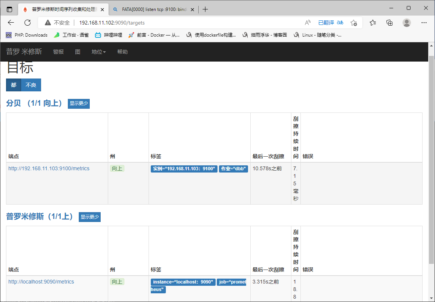Select the 不良 filter toggle
The image size is (435, 302).
[x=31, y=85]
